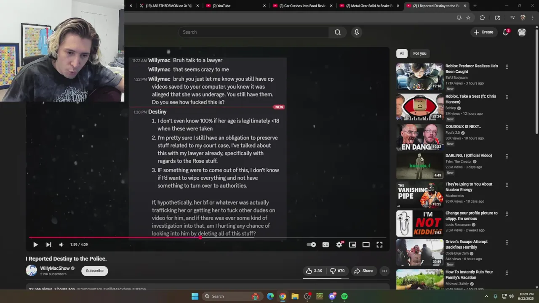Open File Explorer from taskbar
The width and height of the screenshot is (539, 303).
[x=295, y=296]
